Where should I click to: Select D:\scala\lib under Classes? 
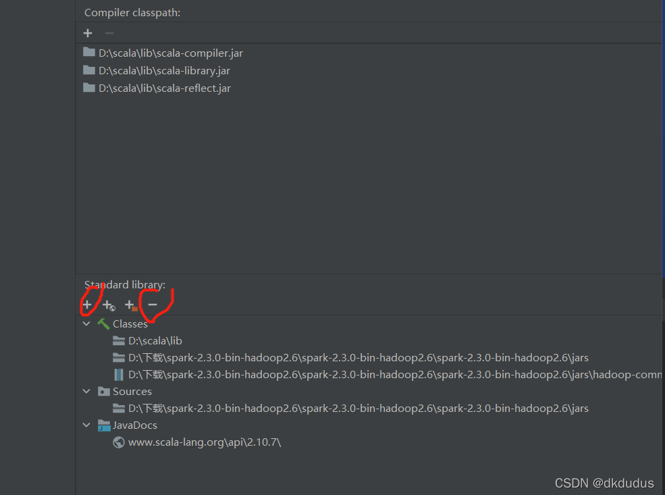tap(155, 341)
